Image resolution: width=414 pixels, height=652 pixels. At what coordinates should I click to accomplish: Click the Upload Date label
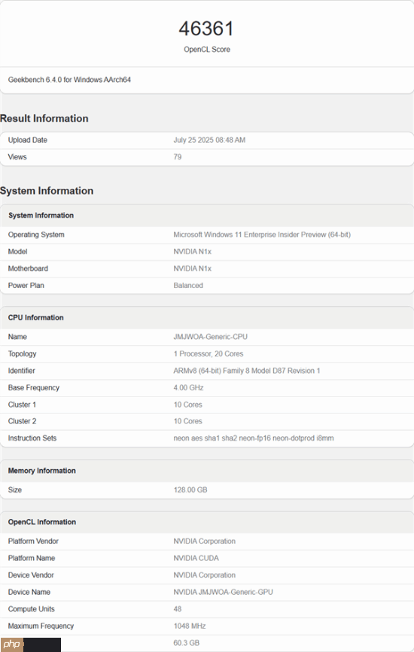27,140
